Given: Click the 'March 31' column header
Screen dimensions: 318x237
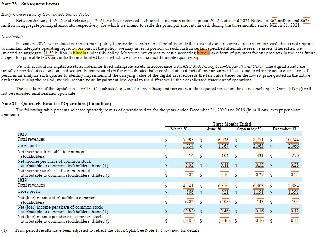Looking at the screenshot, I should 179,129.
